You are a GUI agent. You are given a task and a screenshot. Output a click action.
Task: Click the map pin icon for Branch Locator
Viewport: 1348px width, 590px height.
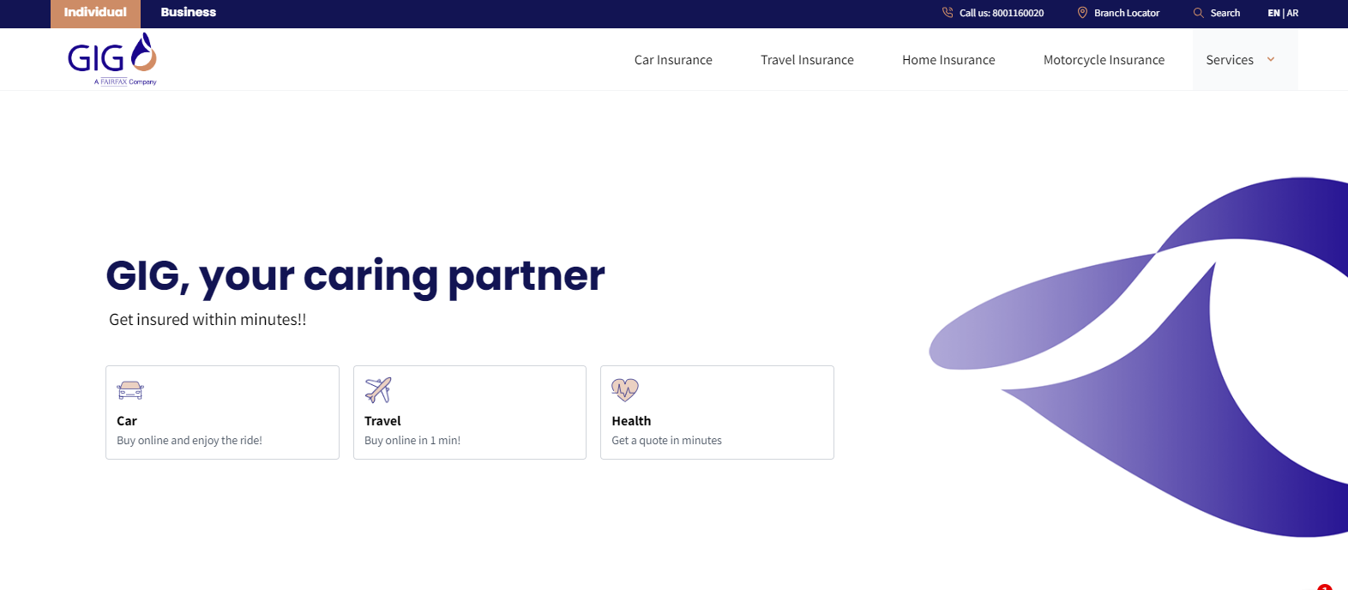click(x=1082, y=13)
